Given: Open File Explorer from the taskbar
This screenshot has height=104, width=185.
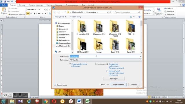Looking at the screenshot, I should point(12,101).
